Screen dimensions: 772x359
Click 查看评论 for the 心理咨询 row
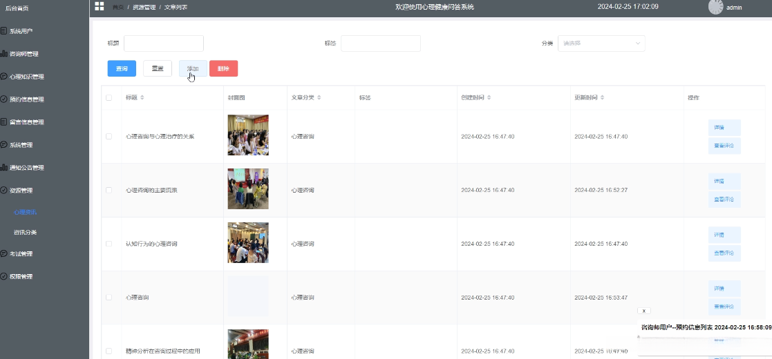(x=724, y=307)
